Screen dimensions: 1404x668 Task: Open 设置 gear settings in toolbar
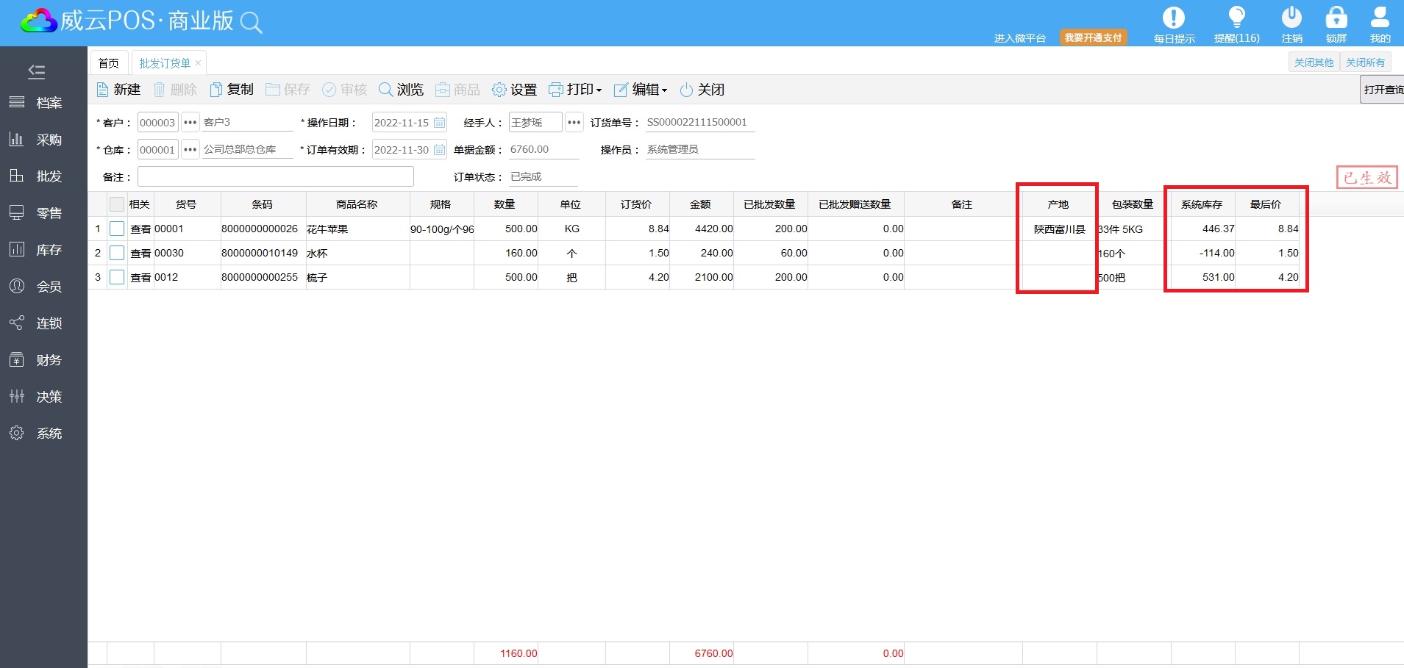click(499, 90)
